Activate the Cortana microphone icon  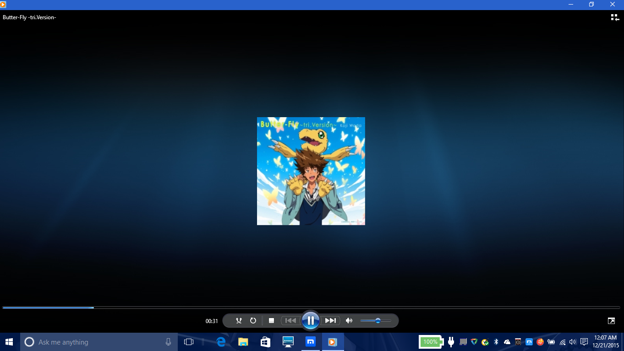coord(169,342)
